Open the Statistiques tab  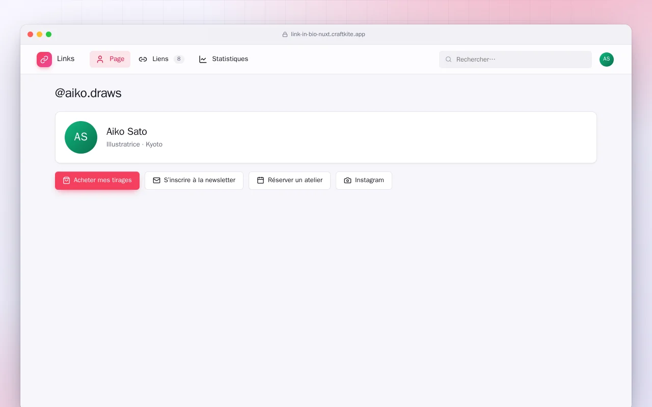coord(223,59)
